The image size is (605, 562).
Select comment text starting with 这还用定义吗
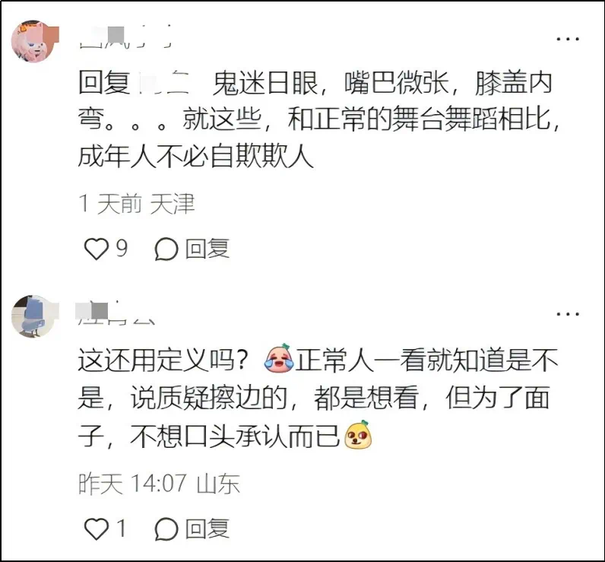pyautogui.click(x=318, y=398)
